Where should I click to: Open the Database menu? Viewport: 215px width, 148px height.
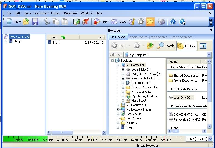70,13
